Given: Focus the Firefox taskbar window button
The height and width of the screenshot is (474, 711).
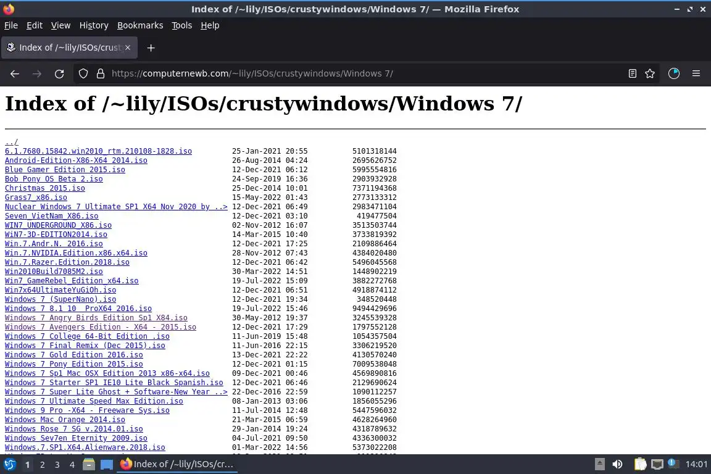Looking at the screenshot, I should point(177,464).
